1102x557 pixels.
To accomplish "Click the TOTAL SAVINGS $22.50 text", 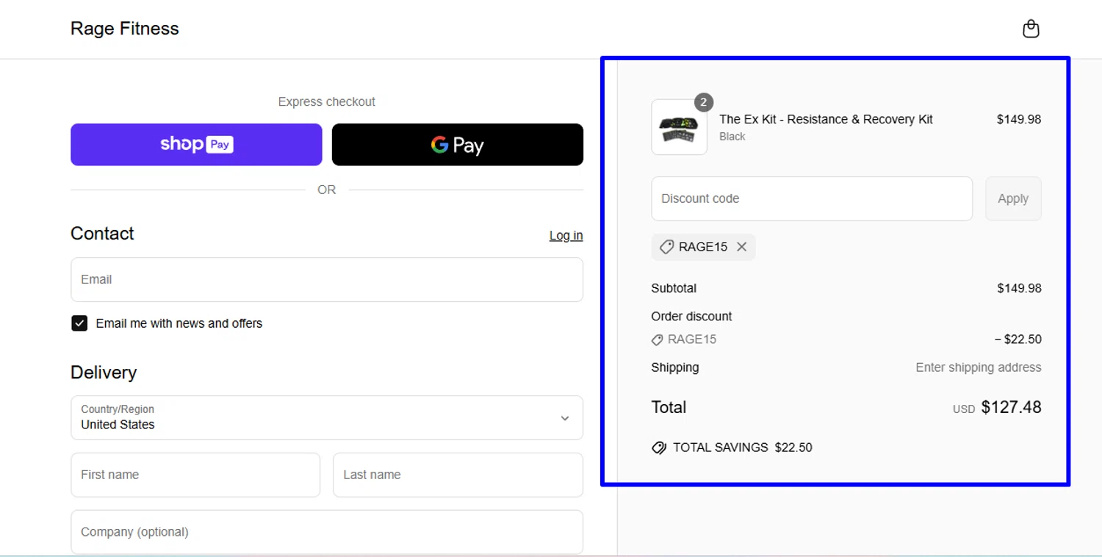I will click(x=743, y=448).
